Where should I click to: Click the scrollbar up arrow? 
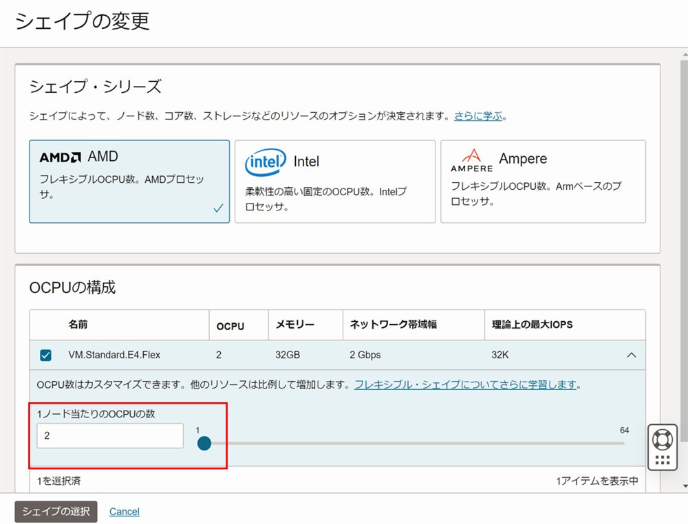click(685, 55)
